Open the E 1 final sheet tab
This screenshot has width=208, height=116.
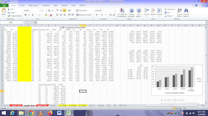pyautogui.click(x=63, y=105)
